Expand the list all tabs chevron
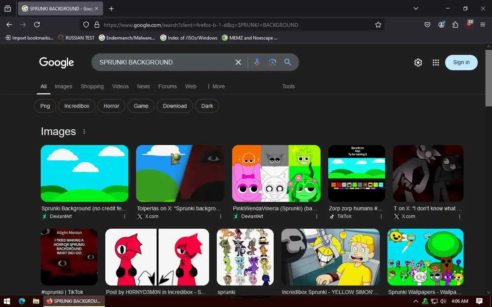Viewport: 492px width, 307px height. [x=416, y=8]
